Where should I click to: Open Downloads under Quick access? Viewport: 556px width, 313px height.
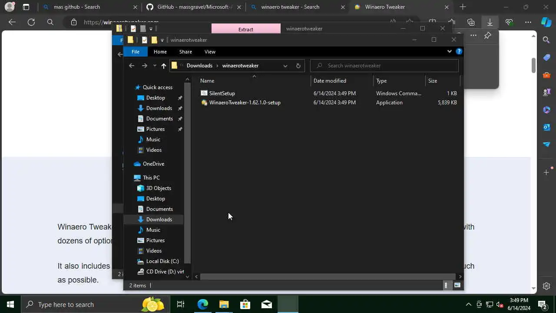pyautogui.click(x=159, y=108)
